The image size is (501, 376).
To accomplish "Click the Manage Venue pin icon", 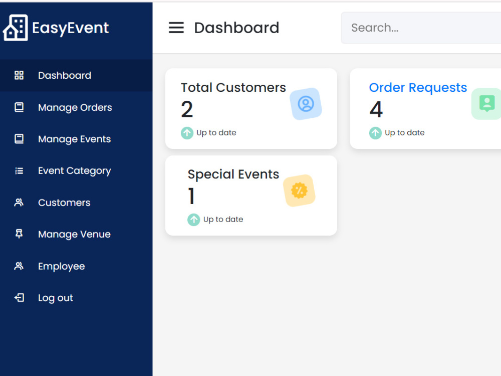I will [19, 234].
